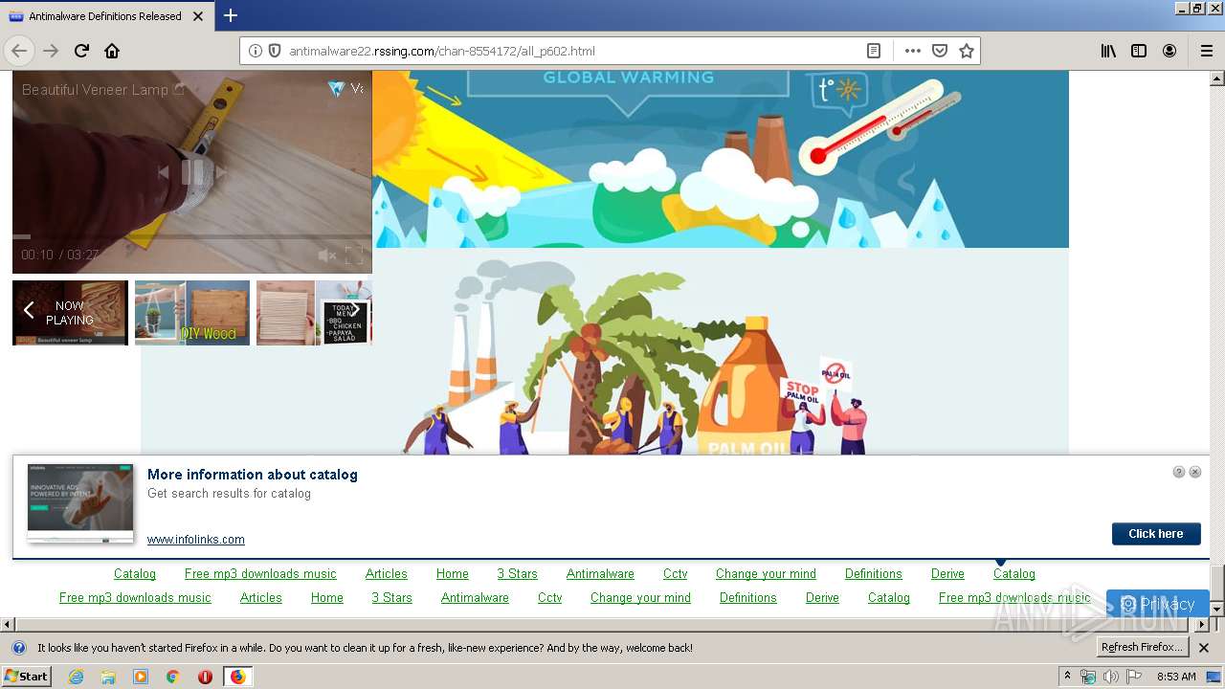This screenshot has height=689, width=1225.
Task: Open the Firefox home page
Action: tap(112, 51)
